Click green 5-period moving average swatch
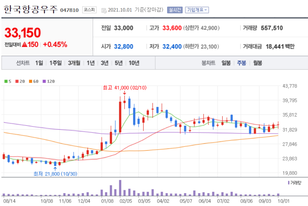 (x=6, y=81)
